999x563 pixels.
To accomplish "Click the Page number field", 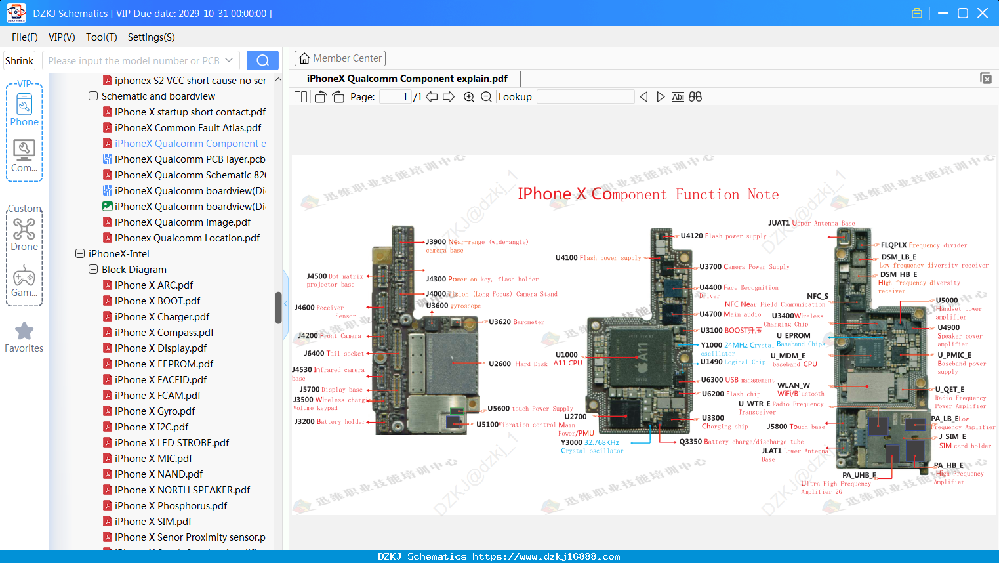I will tap(396, 97).
